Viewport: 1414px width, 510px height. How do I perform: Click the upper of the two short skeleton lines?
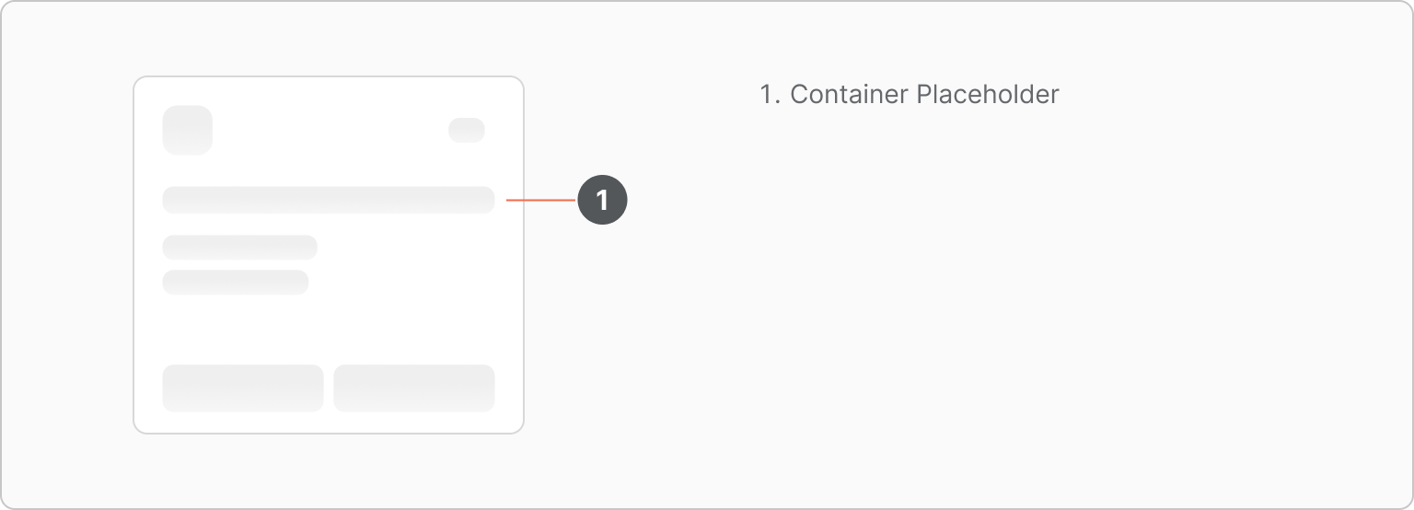tap(240, 247)
